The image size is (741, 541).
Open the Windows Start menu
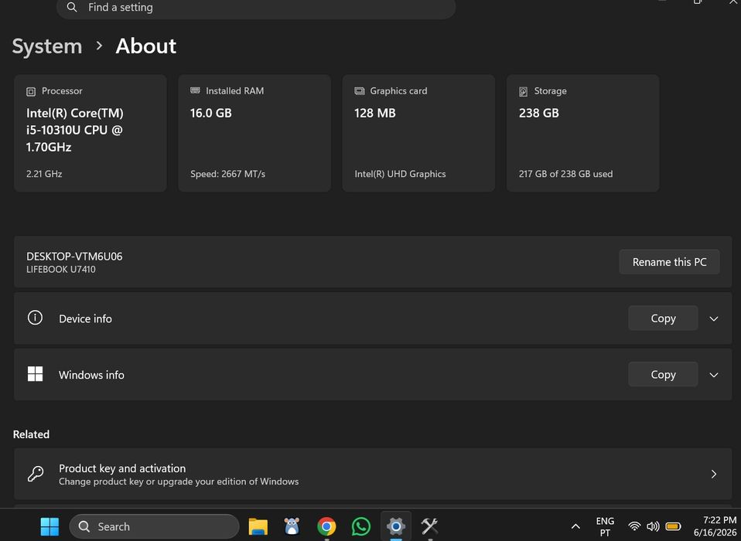[50, 526]
